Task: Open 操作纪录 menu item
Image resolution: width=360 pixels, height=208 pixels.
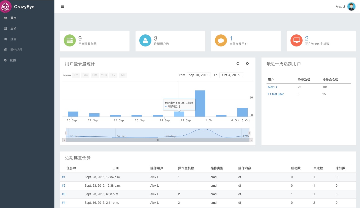Action: pyautogui.click(x=16, y=50)
